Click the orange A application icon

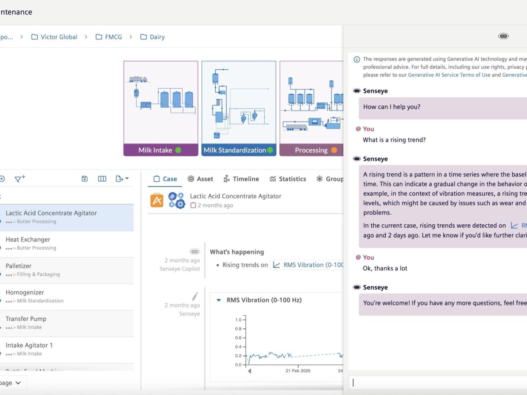(157, 201)
